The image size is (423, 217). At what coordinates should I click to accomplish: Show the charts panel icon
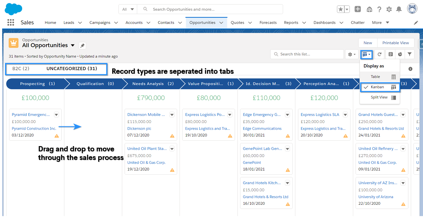point(400,54)
